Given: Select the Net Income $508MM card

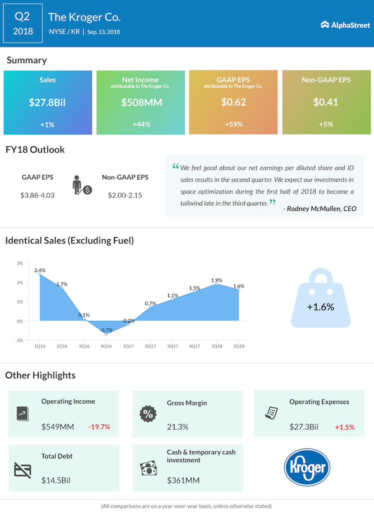Looking at the screenshot, I should click(140, 102).
